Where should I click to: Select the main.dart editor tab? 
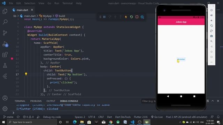pyautogui.click(x=22, y=10)
